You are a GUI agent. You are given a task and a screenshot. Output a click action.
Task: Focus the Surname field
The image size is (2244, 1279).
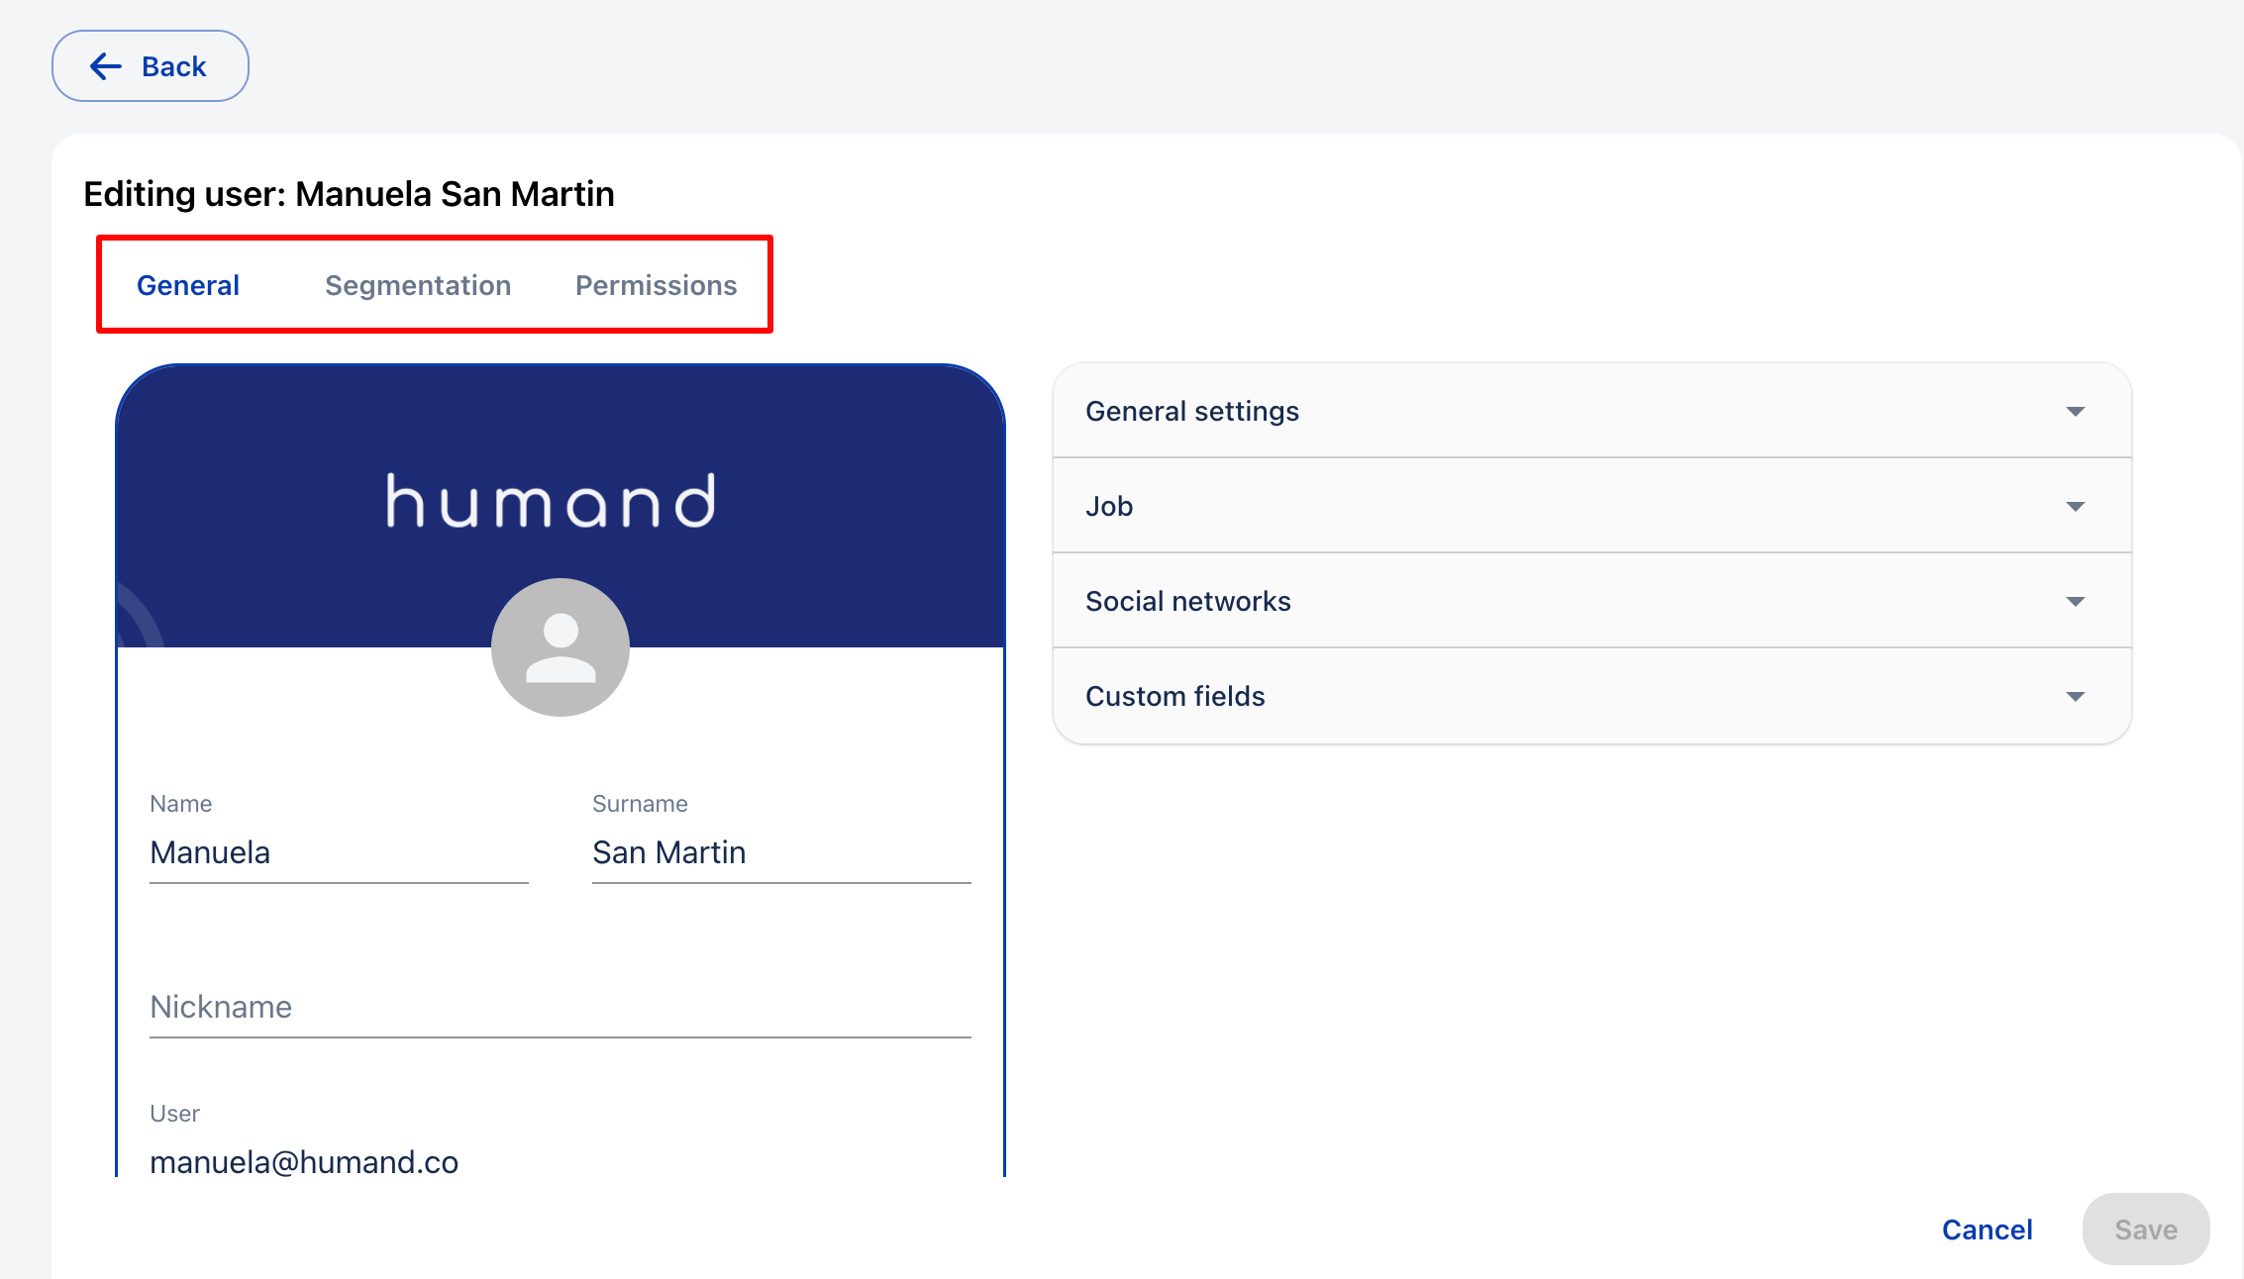click(x=780, y=852)
